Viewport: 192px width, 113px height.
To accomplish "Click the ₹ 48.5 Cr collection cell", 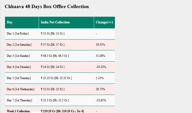I will (x=67, y=56).
